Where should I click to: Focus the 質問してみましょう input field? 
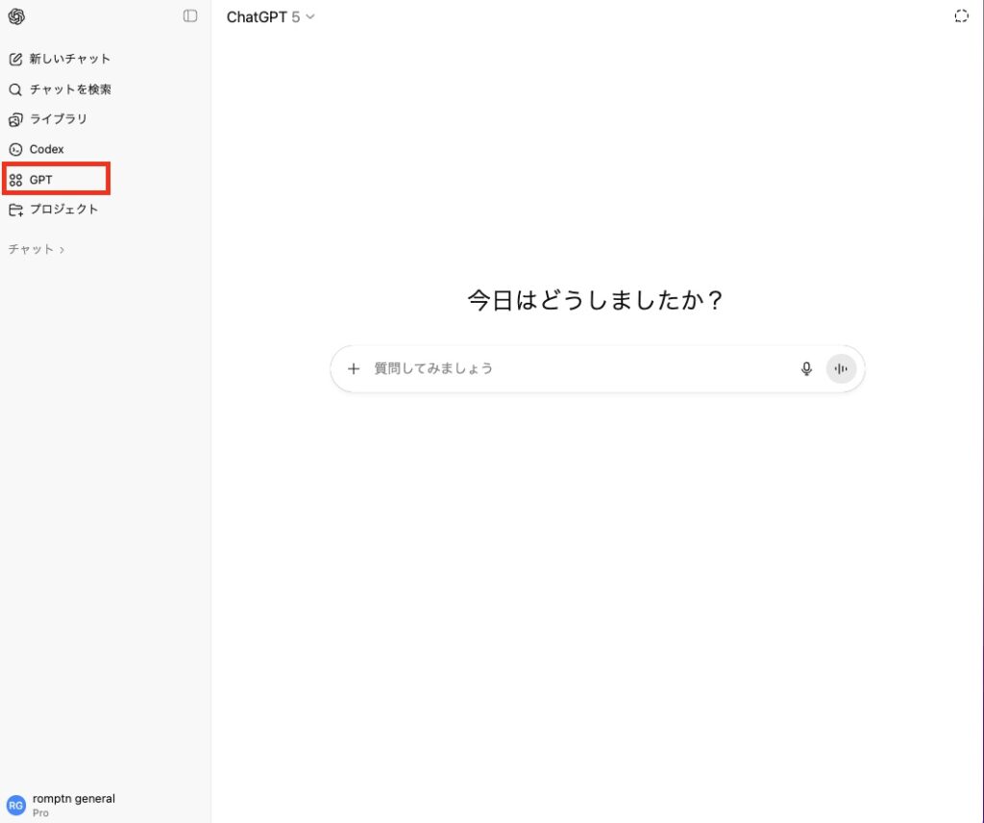click(577, 368)
